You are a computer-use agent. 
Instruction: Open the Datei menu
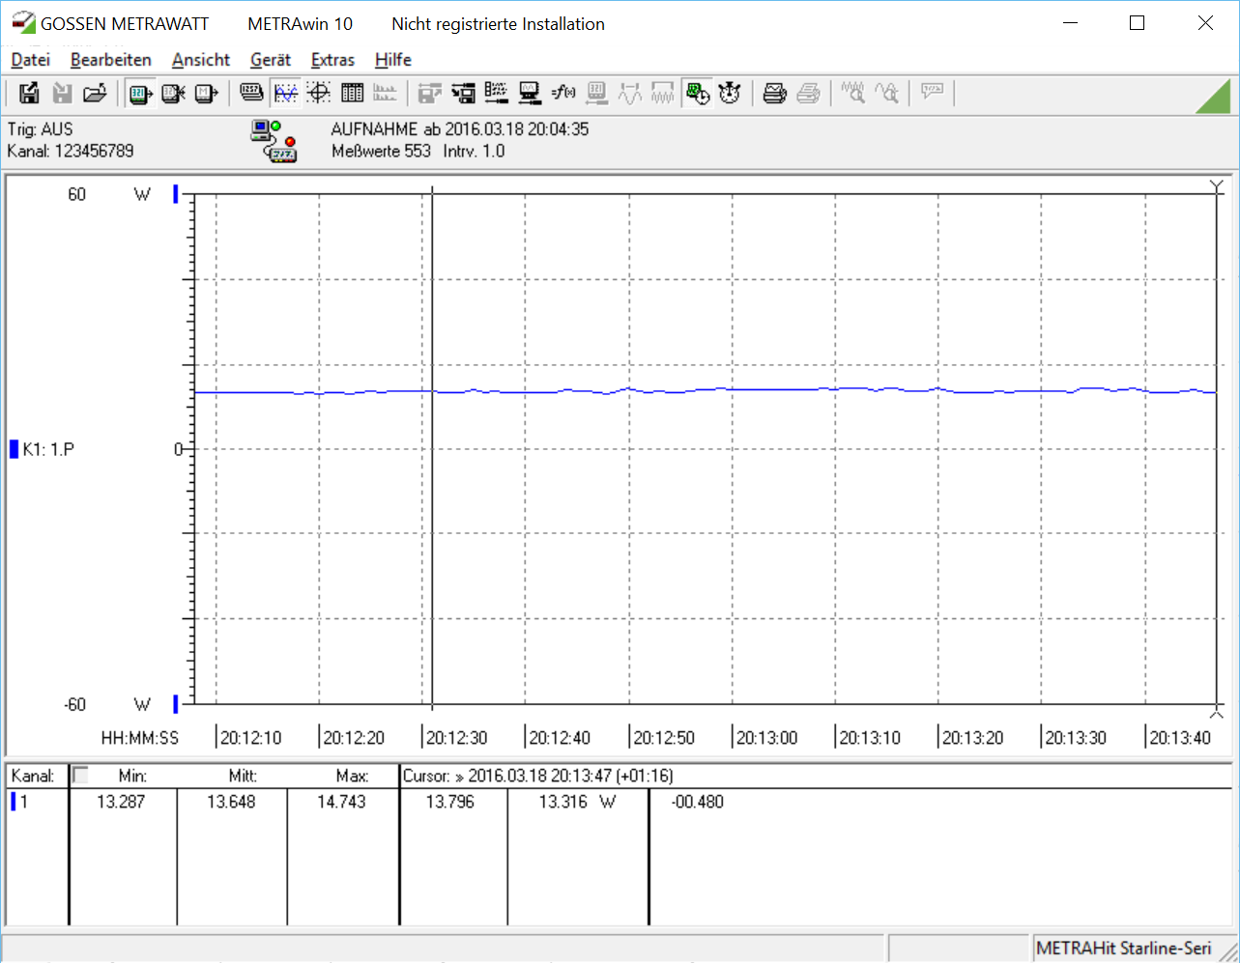coord(30,60)
